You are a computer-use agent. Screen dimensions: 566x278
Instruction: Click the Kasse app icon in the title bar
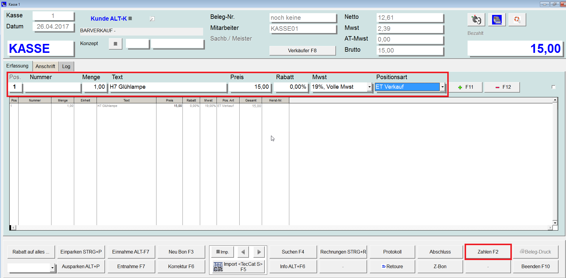[4, 4]
